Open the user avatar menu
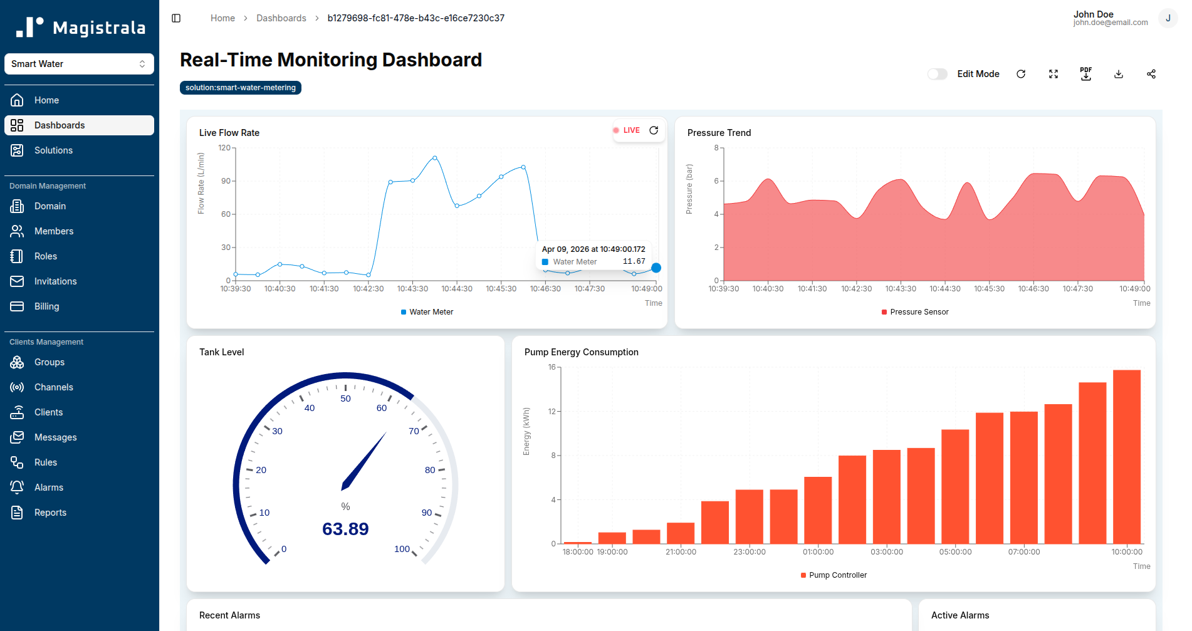Viewport: 1192px width, 631px height. [1167, 18]
